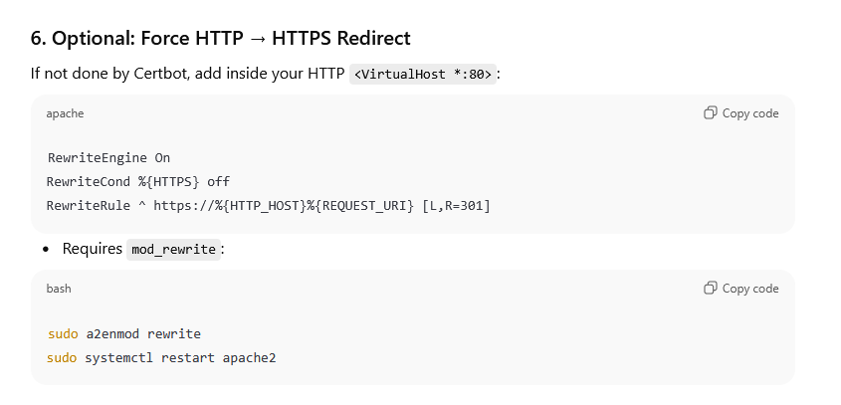Click the "apache" language label

(65, 113)
